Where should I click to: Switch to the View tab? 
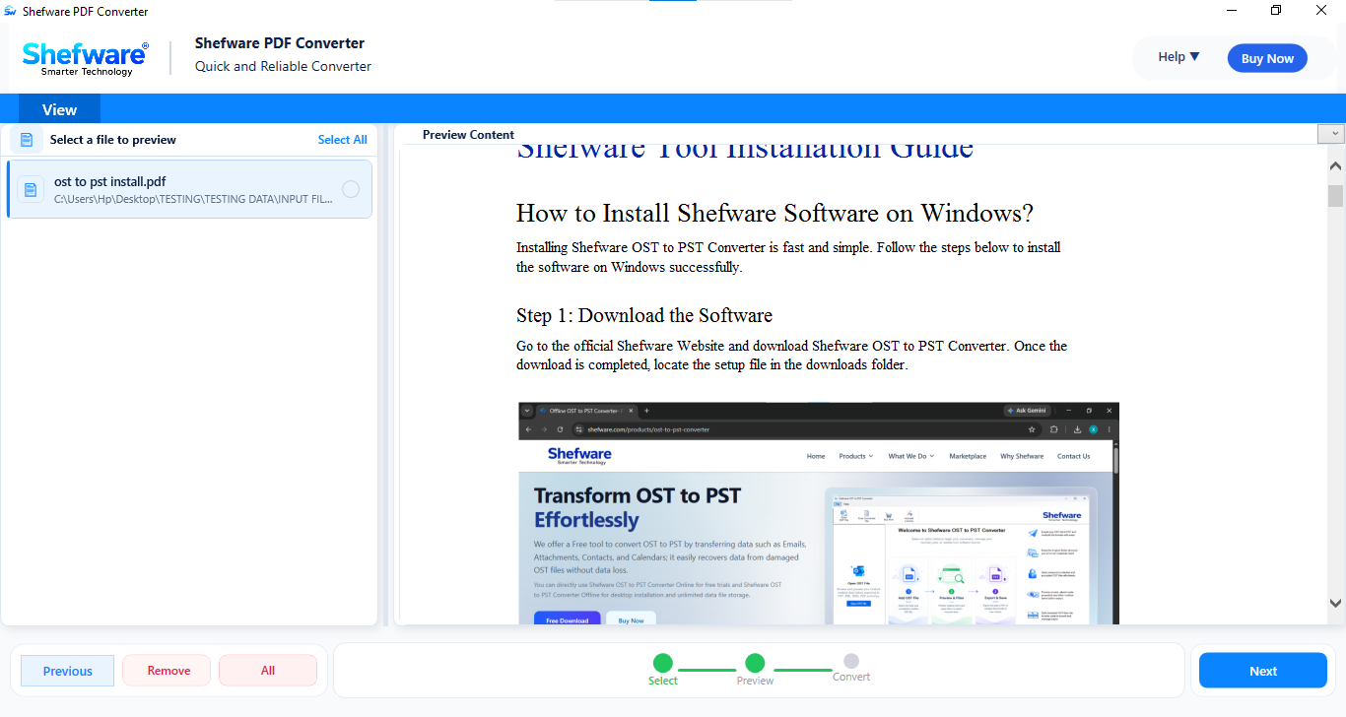pos(59,109)
